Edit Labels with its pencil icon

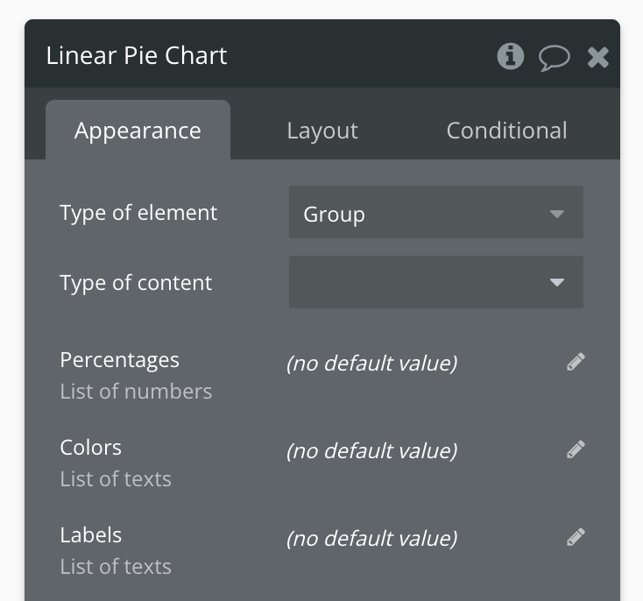pyautogui.click(x=576, y=537)
